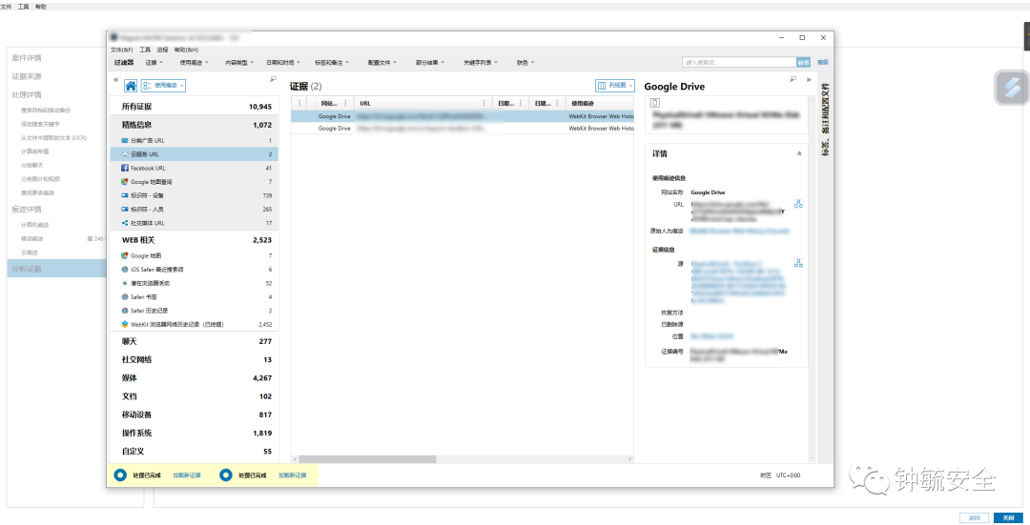Screen dimensions: 1030x525
Task: Collapse the 详情 section chevron
Action: (799, 153)
